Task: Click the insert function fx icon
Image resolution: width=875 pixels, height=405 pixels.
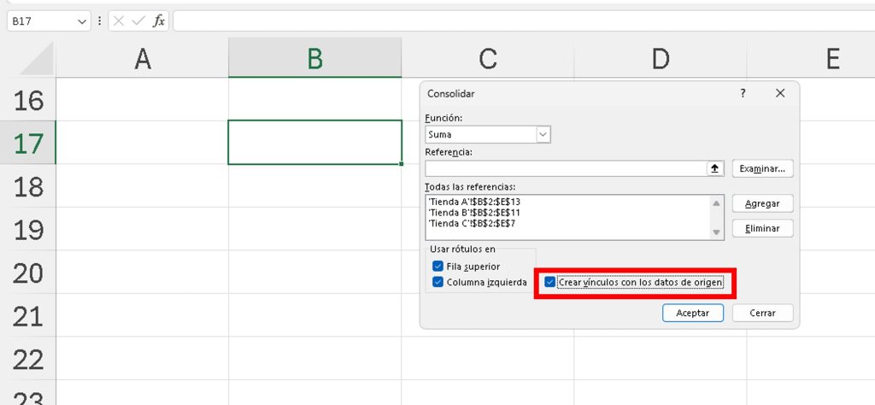Action: (159, 21)
